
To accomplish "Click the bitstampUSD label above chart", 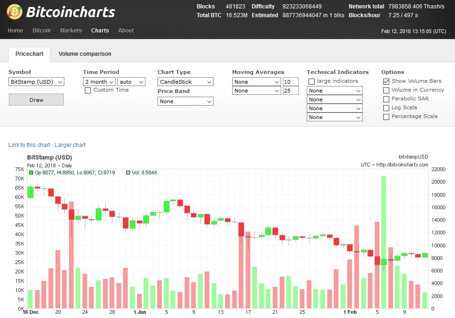I will click(x=413, y=157).
